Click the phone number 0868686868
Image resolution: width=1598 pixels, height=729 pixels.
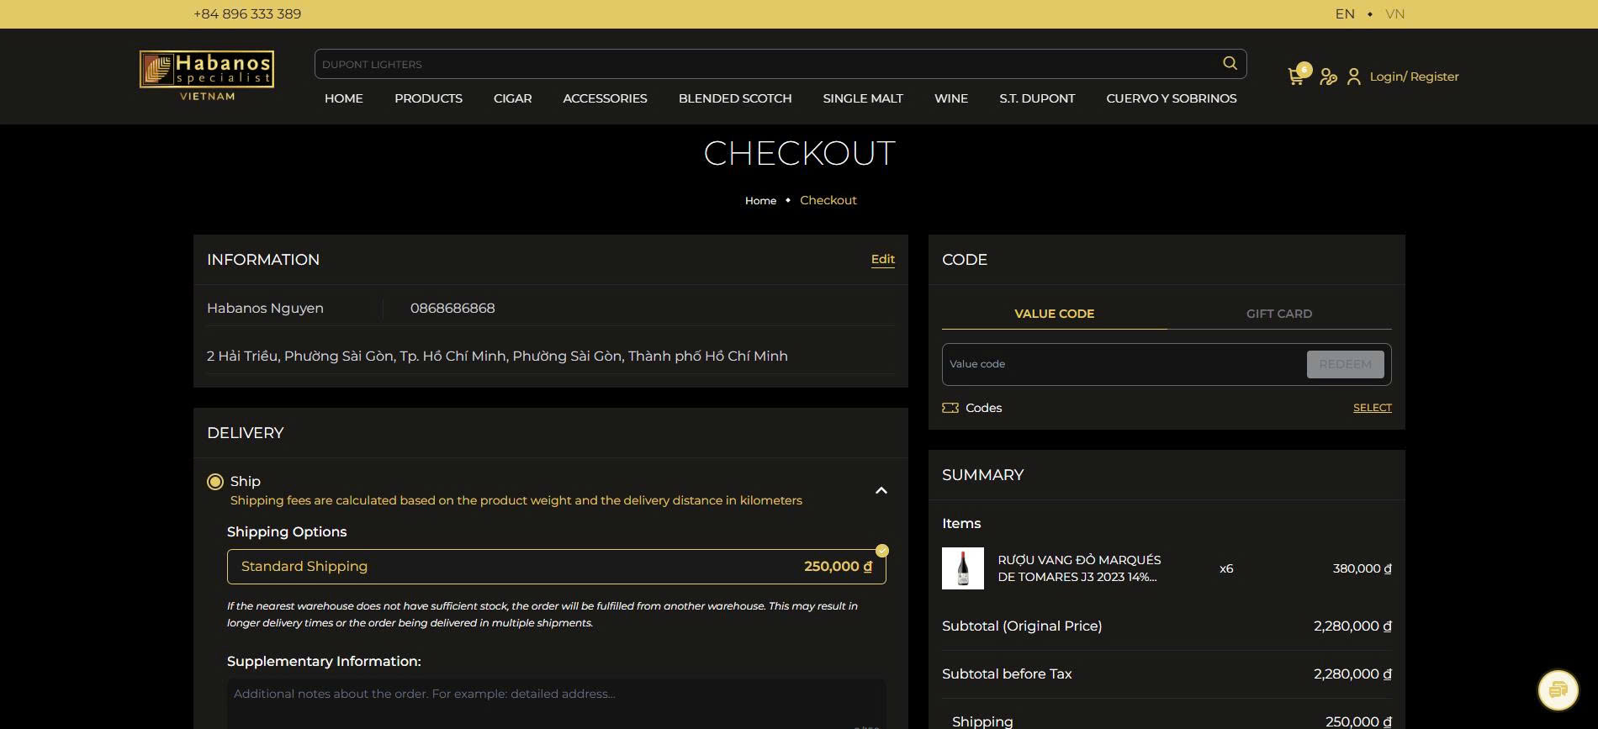tap(452, 309)
